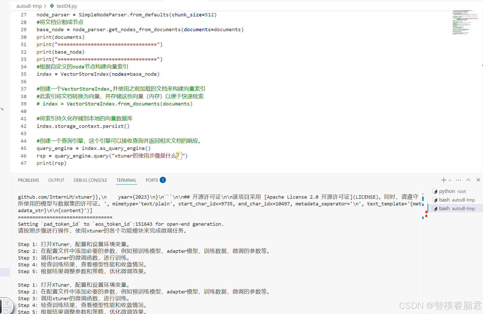The image size is (483, 314).
Task: Close the bottom panel with the X
Action: coord(478,180)
